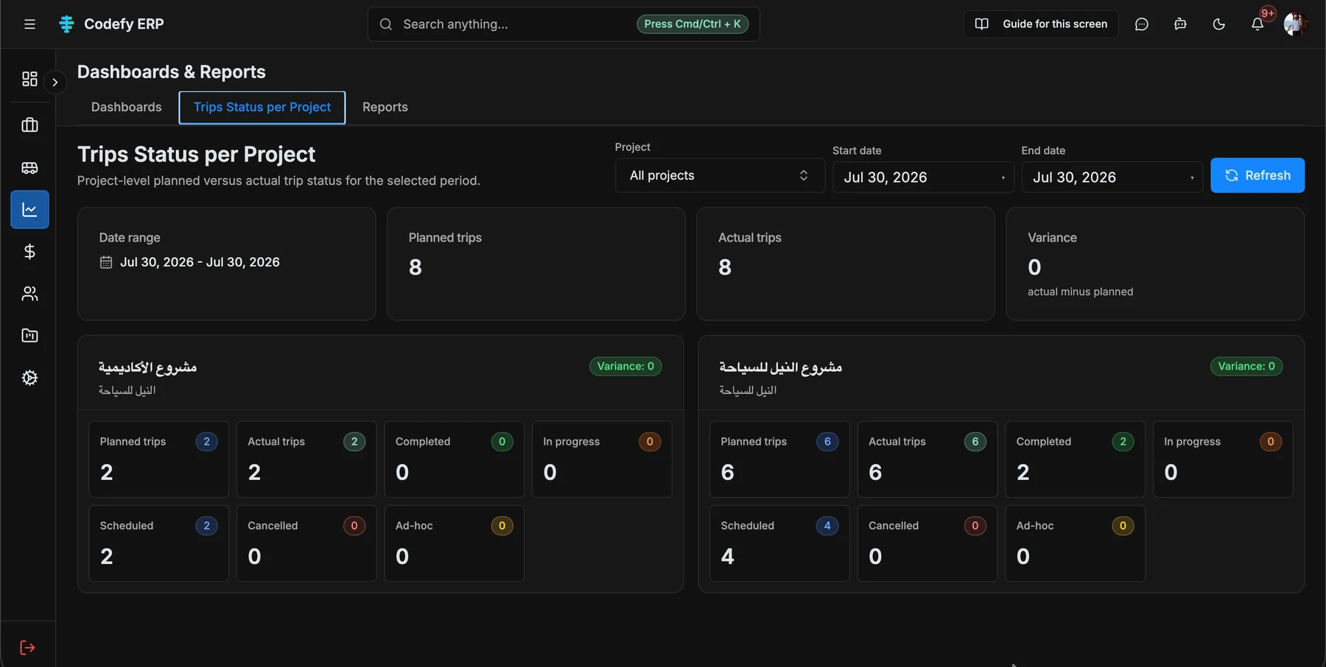Click the 'actual minus planned' Variance text
Screen dimensions: 1326x667
click(x=1080, y=292)
